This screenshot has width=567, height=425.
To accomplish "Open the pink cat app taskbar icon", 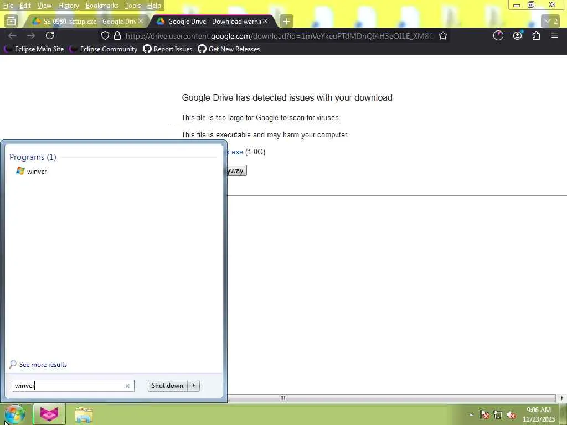I will [49, 414].
